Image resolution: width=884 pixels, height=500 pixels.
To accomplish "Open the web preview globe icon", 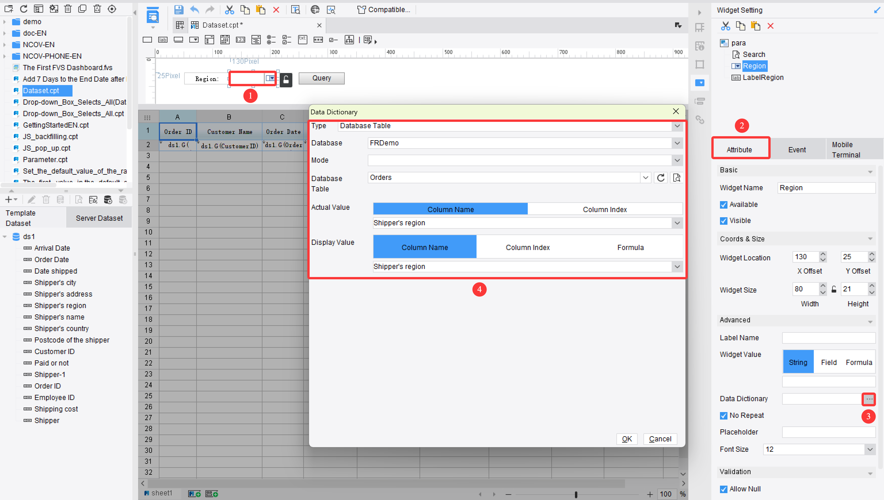I will pyautogui.click(x=315, y=9).
